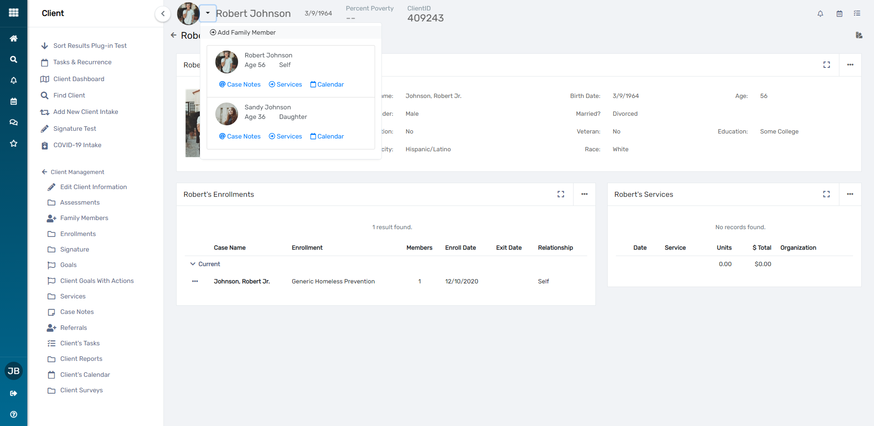Collapse the Current enrollments group

click(193, 264)
